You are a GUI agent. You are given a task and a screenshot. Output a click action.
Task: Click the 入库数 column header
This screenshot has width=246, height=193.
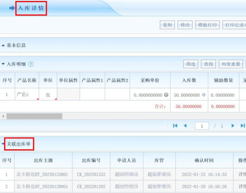[x=189, y=80]
